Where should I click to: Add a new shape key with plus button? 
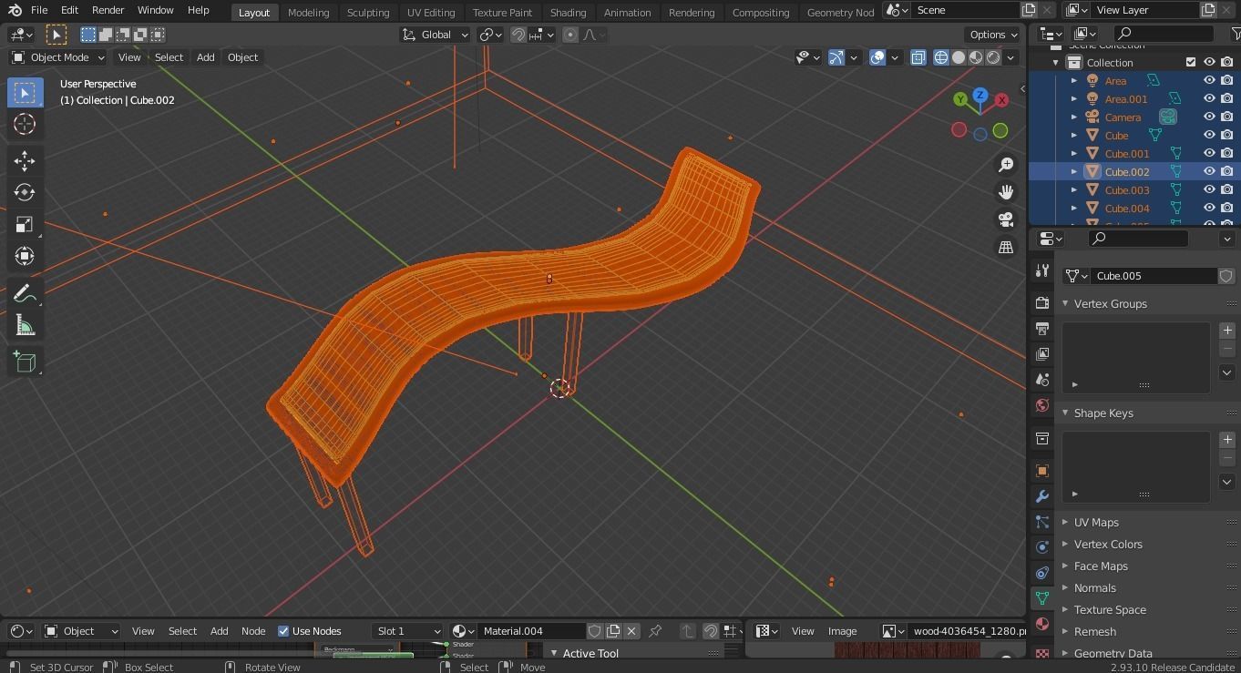click(1227, 440)
